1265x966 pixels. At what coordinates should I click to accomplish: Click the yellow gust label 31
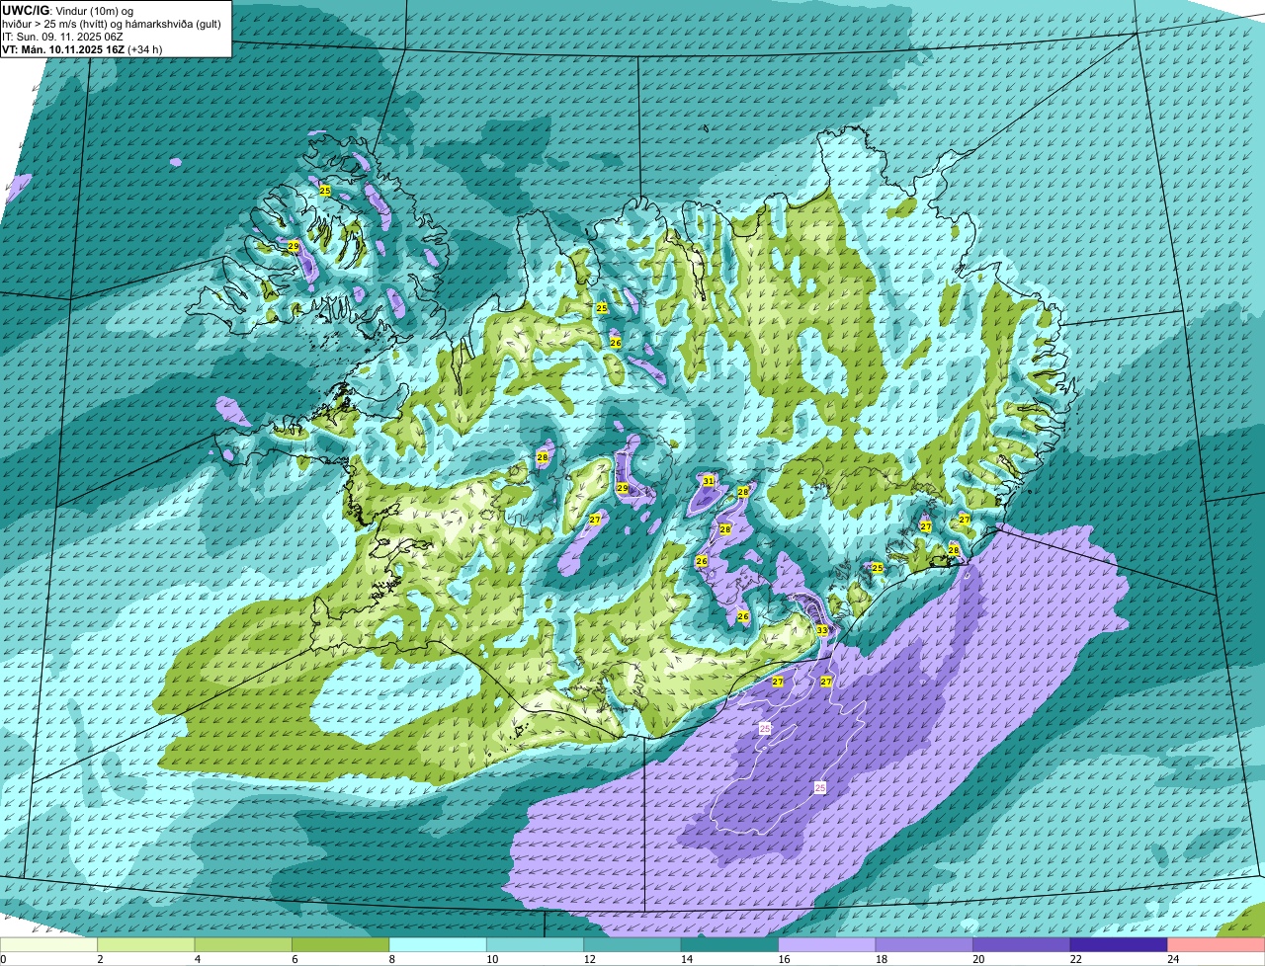(709, 480)
